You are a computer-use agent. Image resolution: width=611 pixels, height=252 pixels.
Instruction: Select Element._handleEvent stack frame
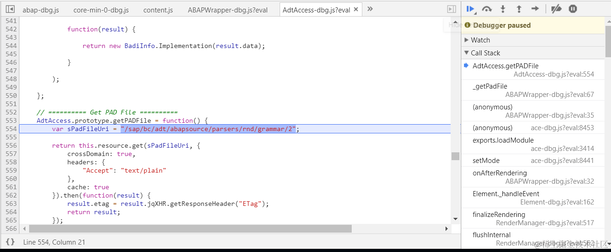(x=533, y=198)
